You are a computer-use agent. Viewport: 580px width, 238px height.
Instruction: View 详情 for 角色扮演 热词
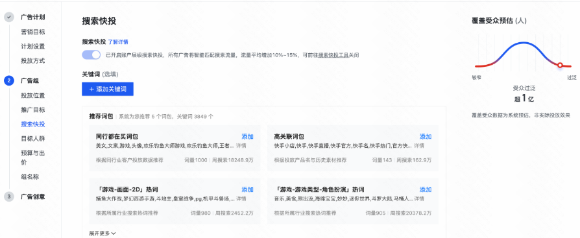419,199
